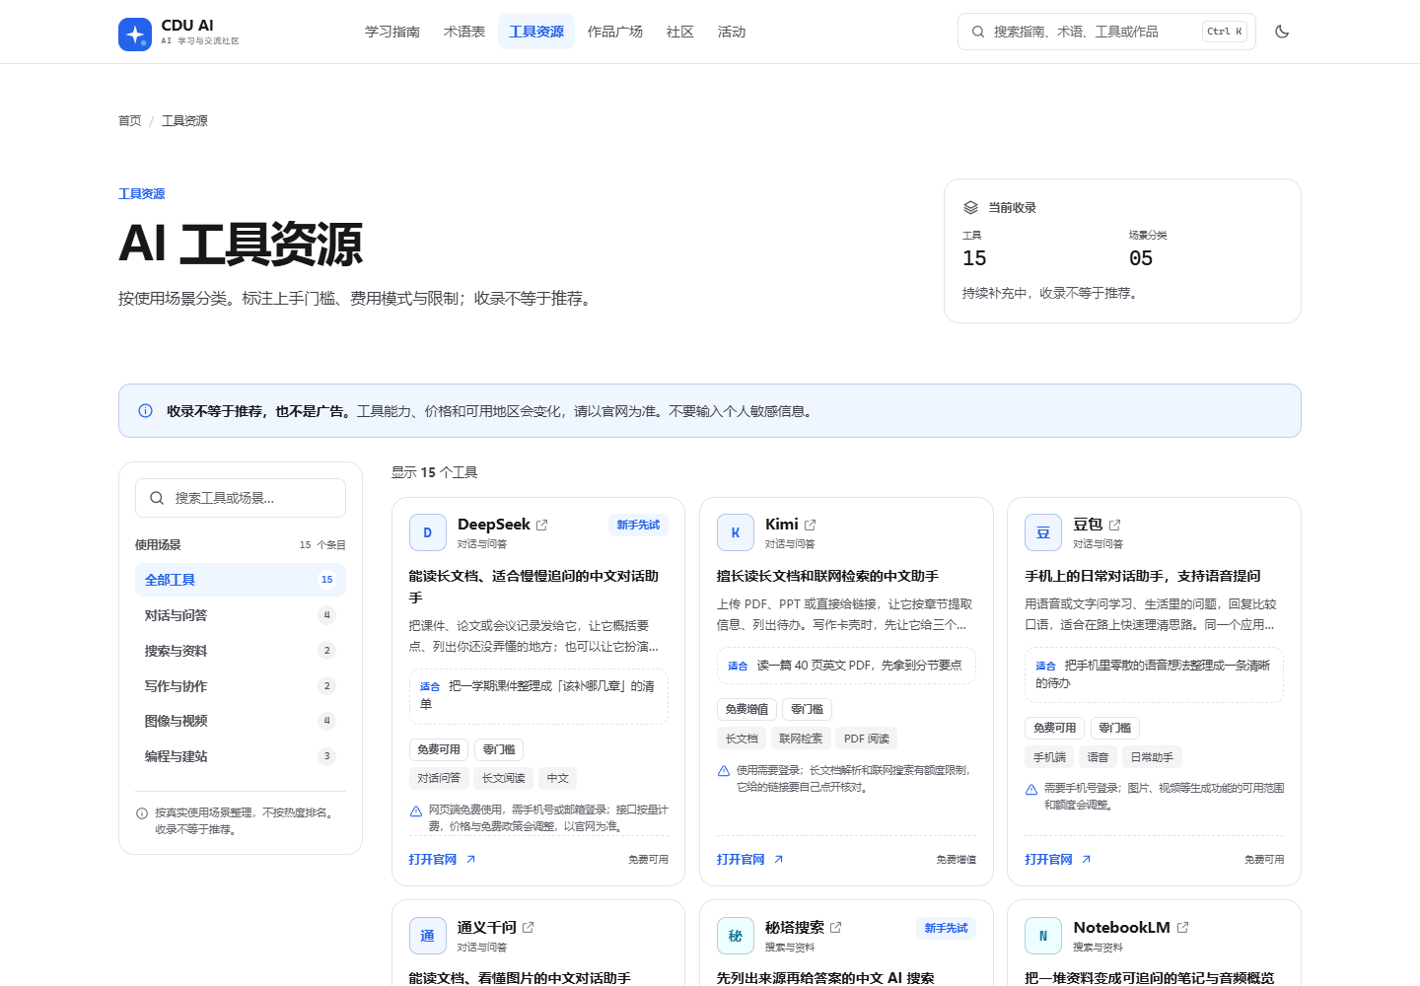This screenshot has width=1420, height=986.
Task: Click the CDU AI star logo
Action: coord(135,35)
